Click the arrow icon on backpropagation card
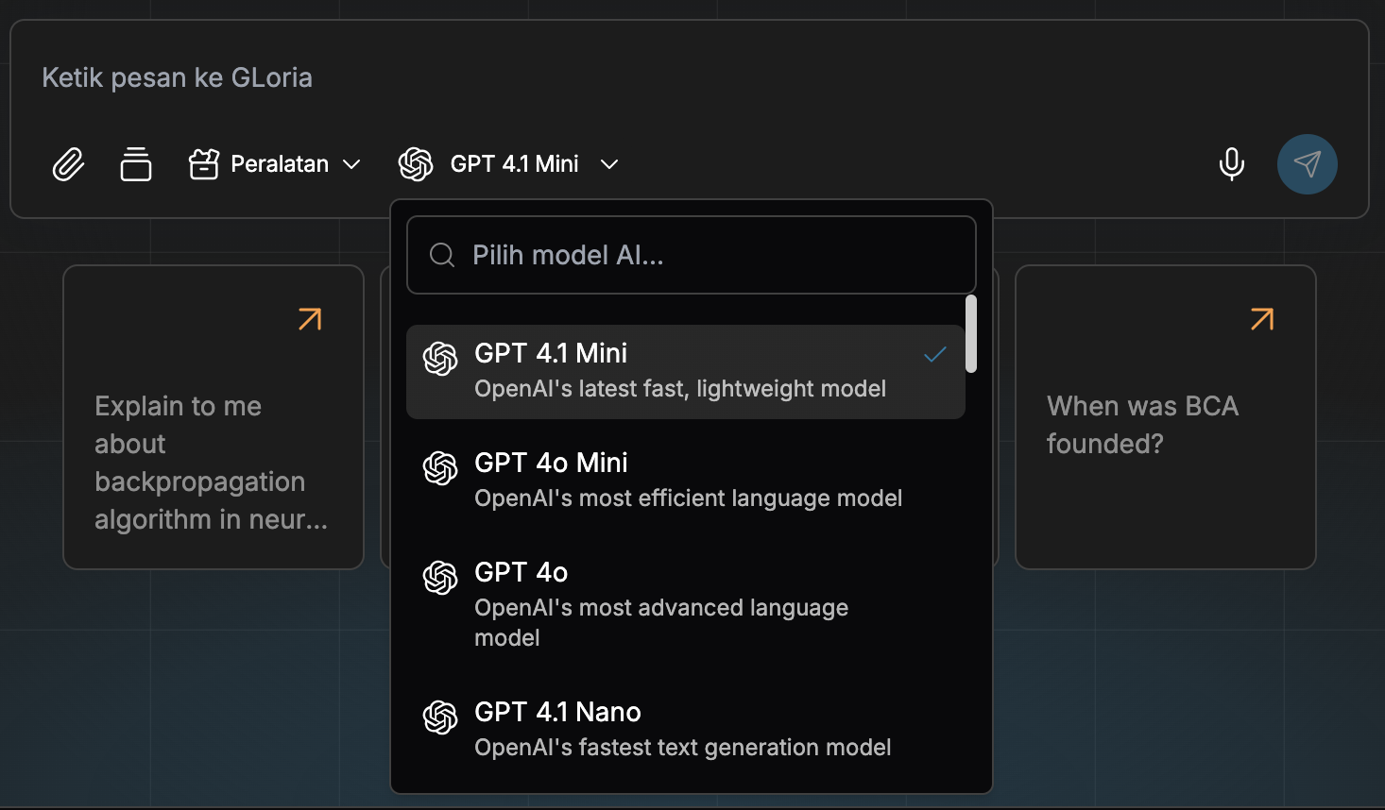This screenshot has height=810, width=1385. (310, 319)
